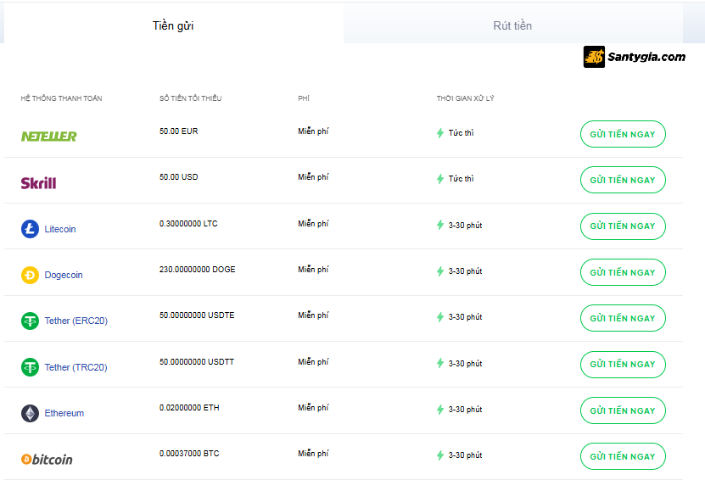Click lightning icon in bitcoin row
This screenshot has height=480, width=705.
point(440,455)
